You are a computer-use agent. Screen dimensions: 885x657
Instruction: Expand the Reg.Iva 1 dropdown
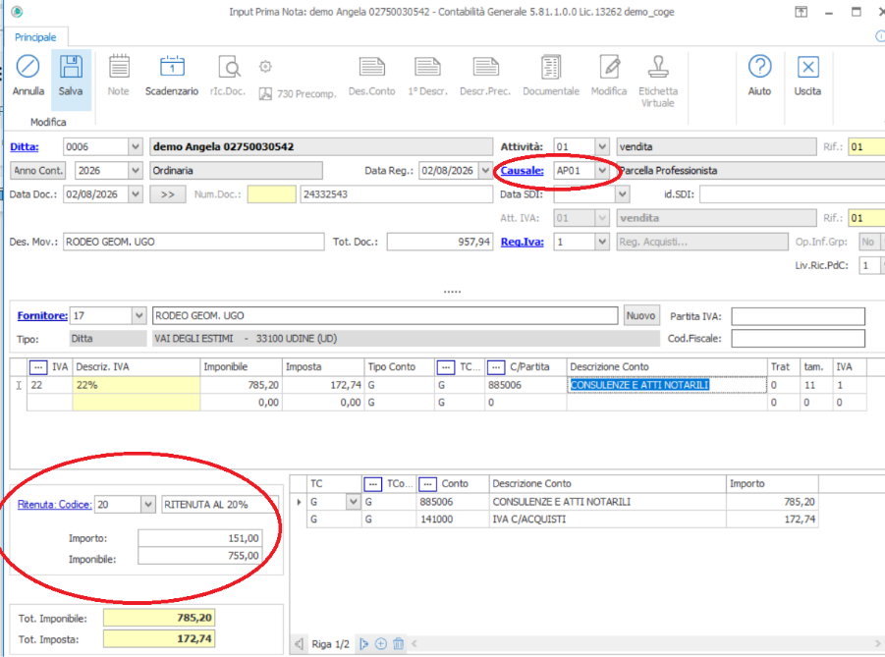coord(602,242)
